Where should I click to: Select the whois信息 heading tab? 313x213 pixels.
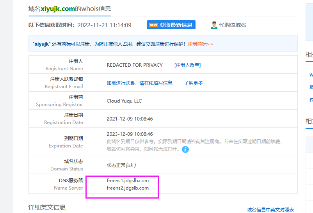click(70, 9)
